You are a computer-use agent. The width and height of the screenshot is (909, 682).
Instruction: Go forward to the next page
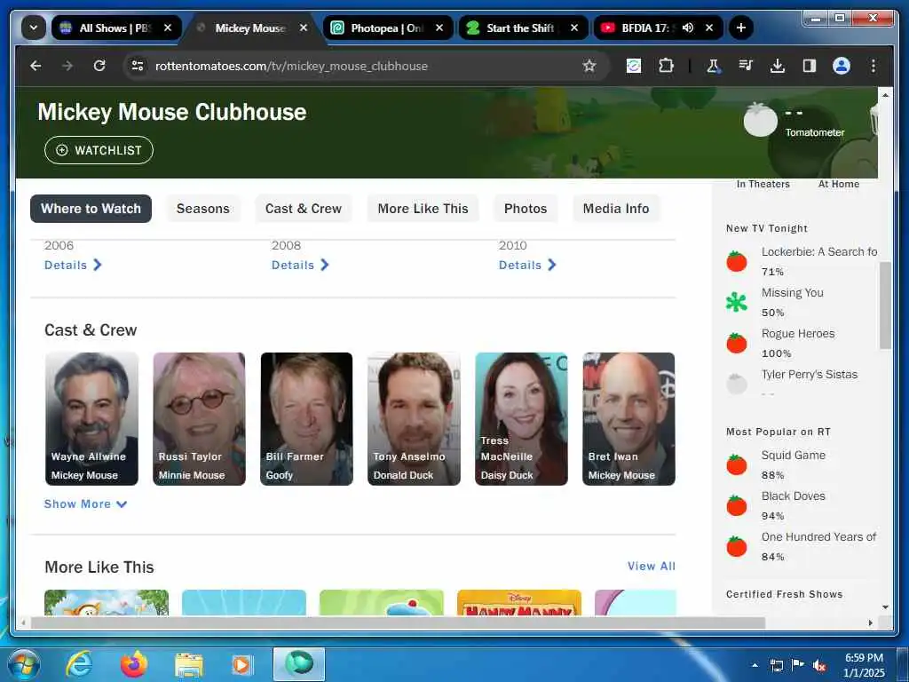pos(67,66)
